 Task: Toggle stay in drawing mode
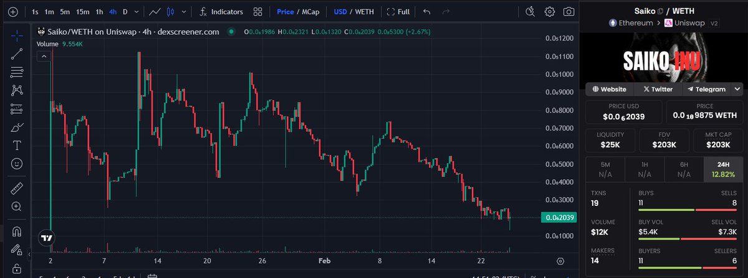(17, 251)
